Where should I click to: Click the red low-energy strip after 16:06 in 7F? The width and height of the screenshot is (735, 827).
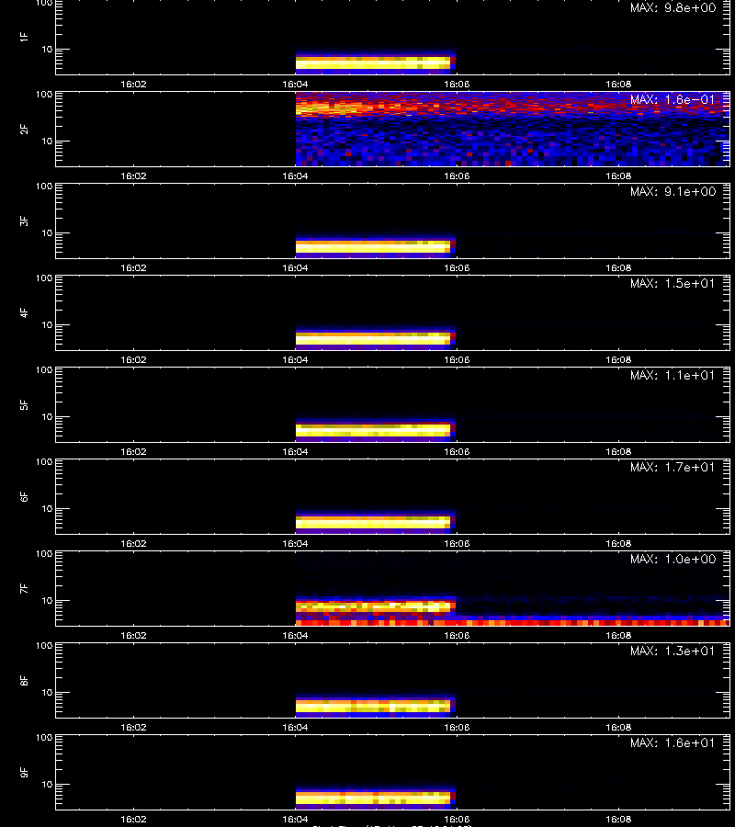[x=594, y=623]
